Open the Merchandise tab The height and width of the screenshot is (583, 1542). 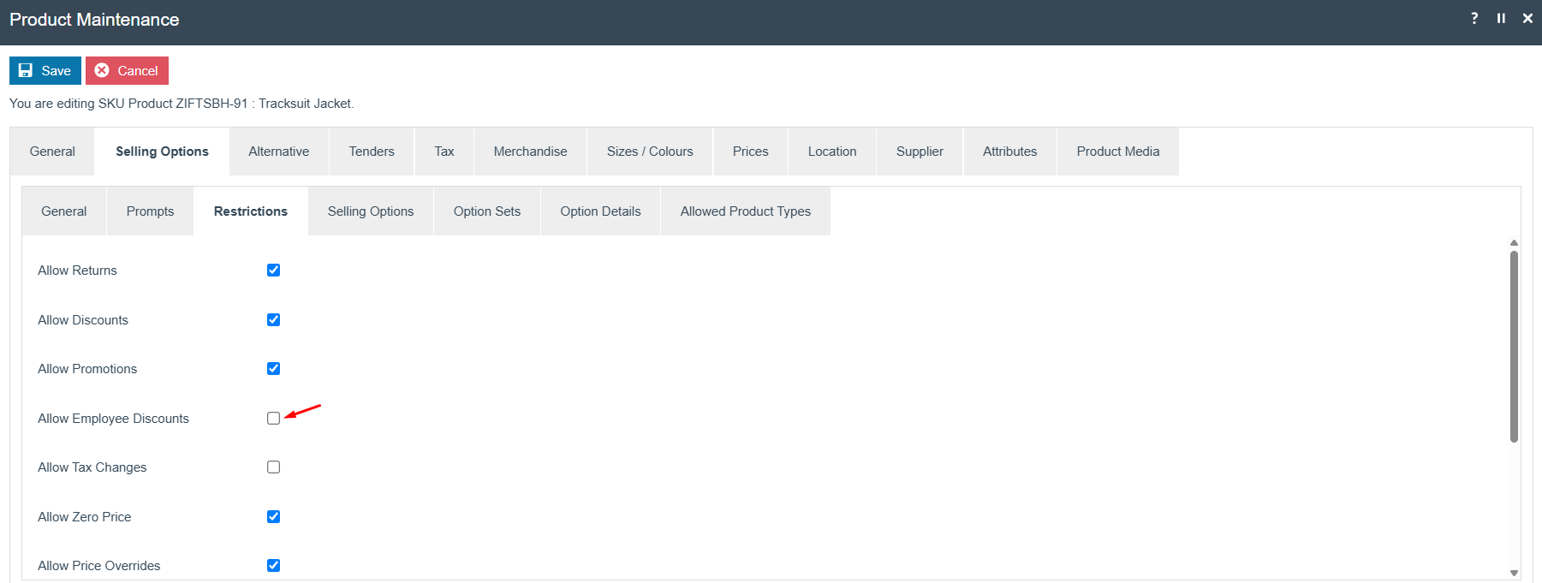pos(531,152)
